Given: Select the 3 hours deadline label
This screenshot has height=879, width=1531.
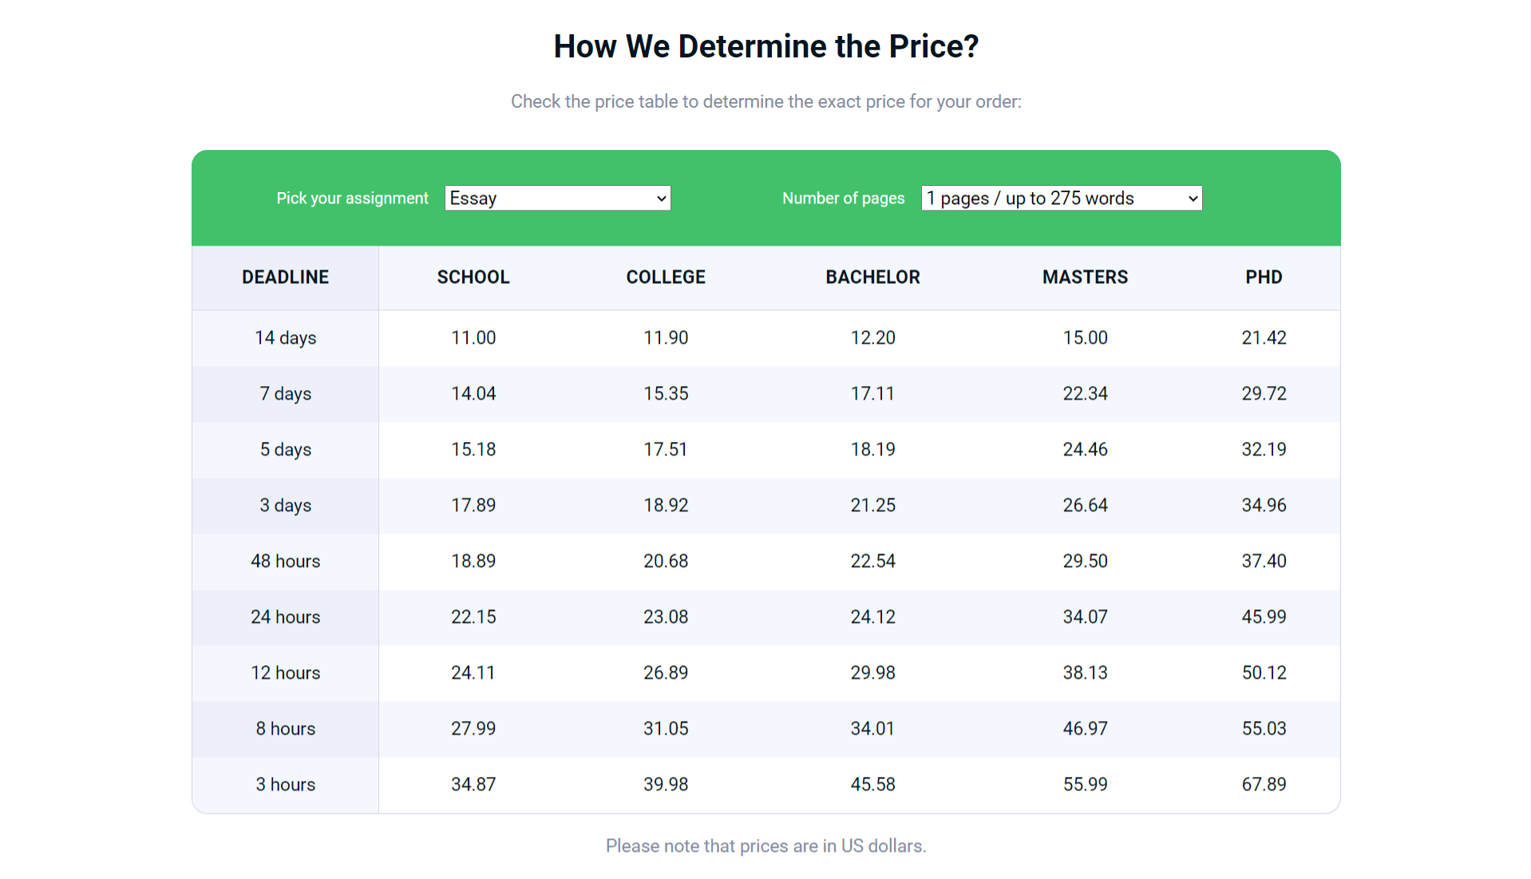Looking at the screenshot, I should point(285,784).
